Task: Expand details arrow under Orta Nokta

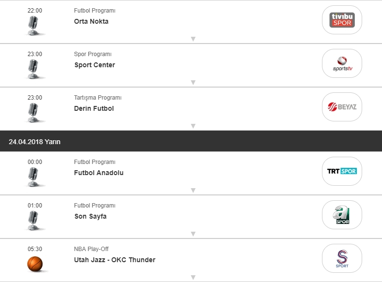Action: (193, 39)
